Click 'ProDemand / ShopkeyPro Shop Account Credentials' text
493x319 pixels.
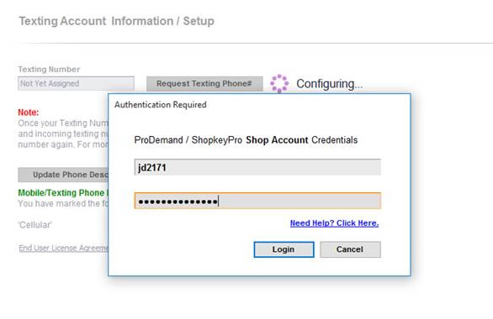click(x=246, y=140)
